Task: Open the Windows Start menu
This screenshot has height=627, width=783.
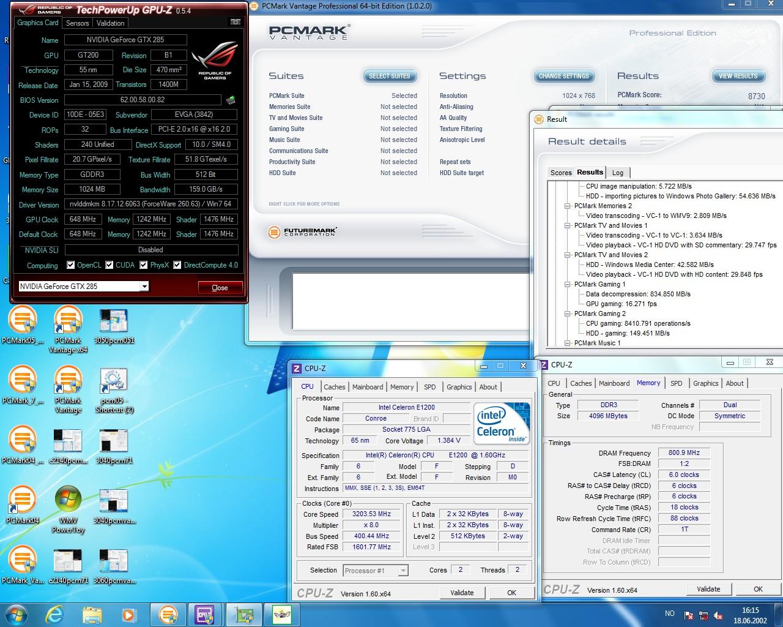Action: (x=17, y=614)
